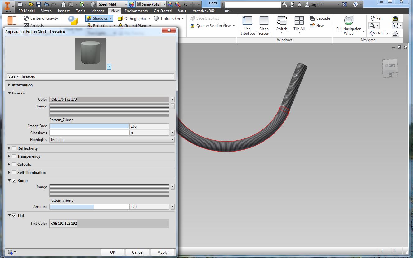
Task: Activate the Orbit tool
Action: tap(378, 33)
